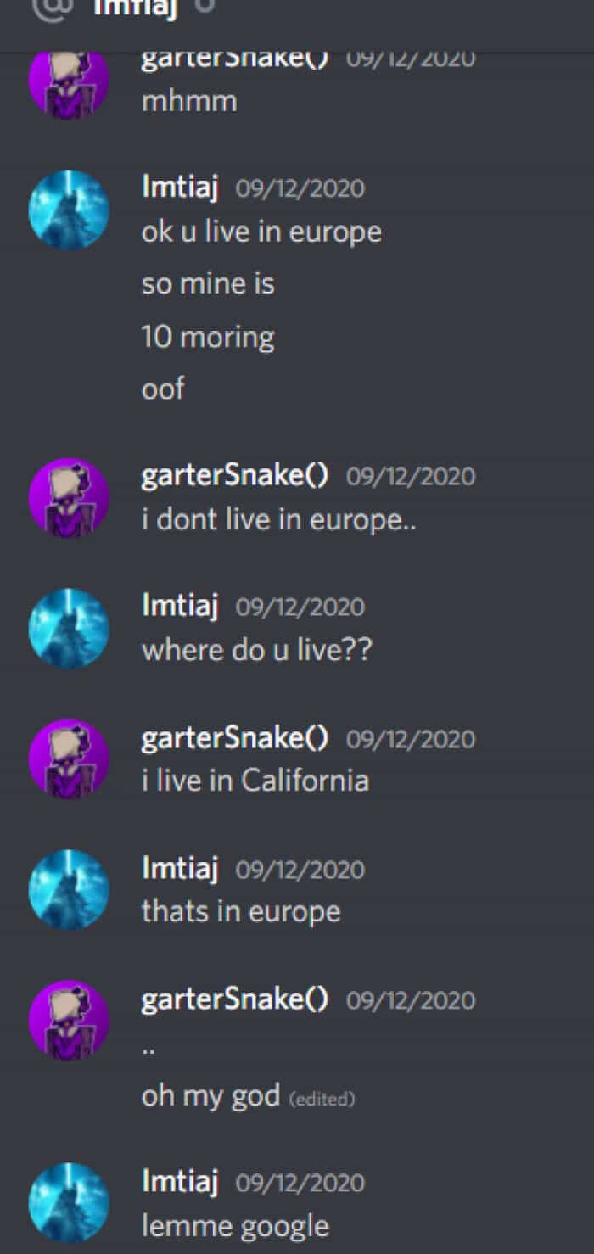Click Imtiaj's avatar next to "thats in europe"

click(69, 890)
